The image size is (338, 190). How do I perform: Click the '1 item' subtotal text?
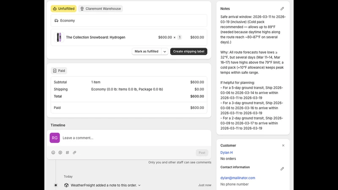96,82
